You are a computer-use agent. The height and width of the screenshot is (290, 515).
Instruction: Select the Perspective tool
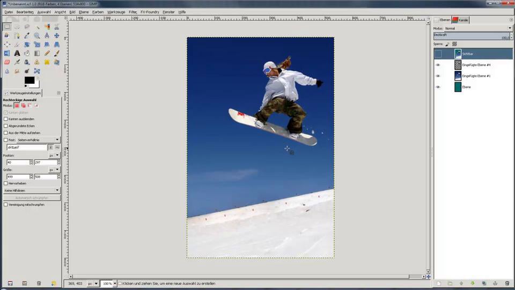pos(56,44)
